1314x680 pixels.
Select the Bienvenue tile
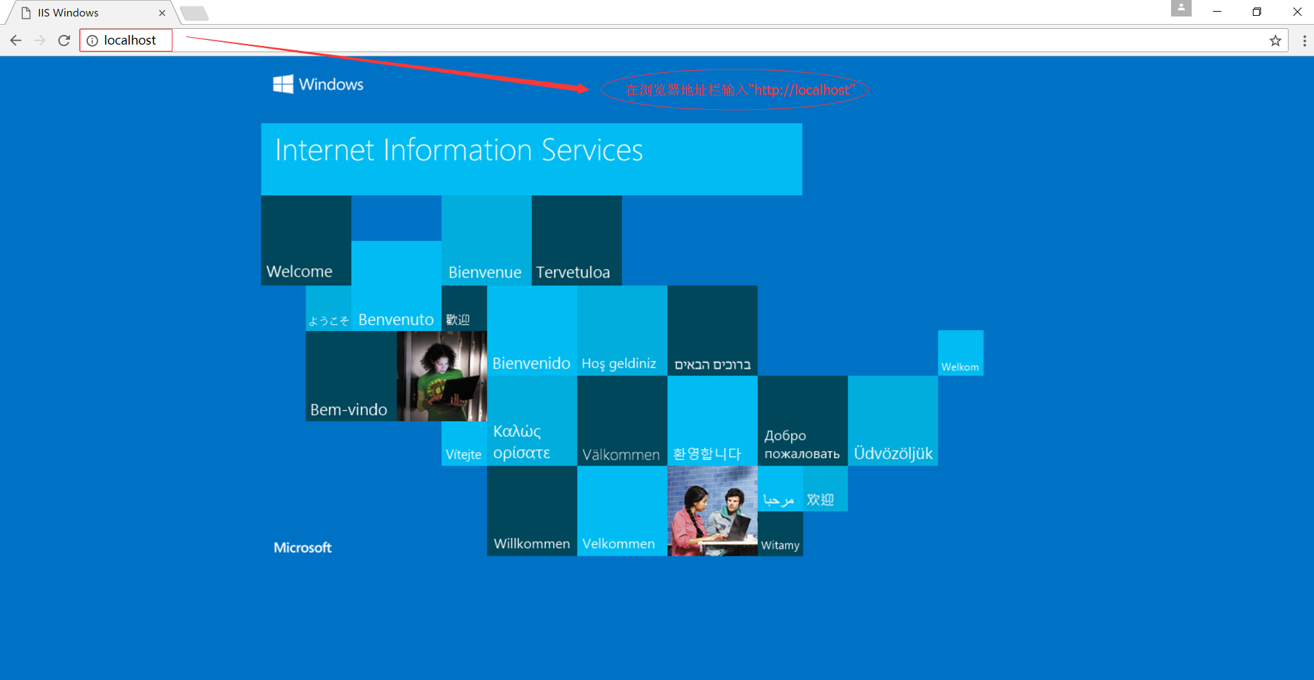pos(485,240)
